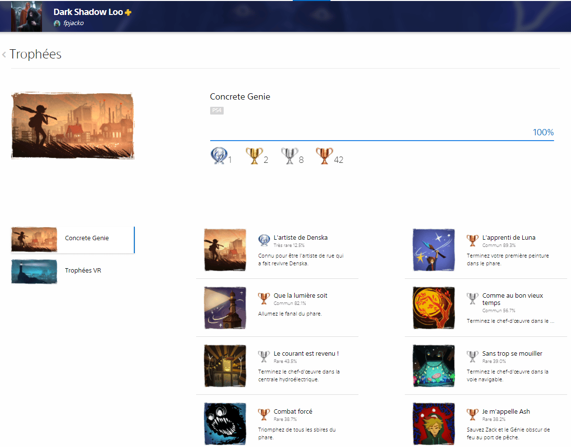Click the Que la lumière soit trophy title
571x447 pixels.
click(300, 295)
